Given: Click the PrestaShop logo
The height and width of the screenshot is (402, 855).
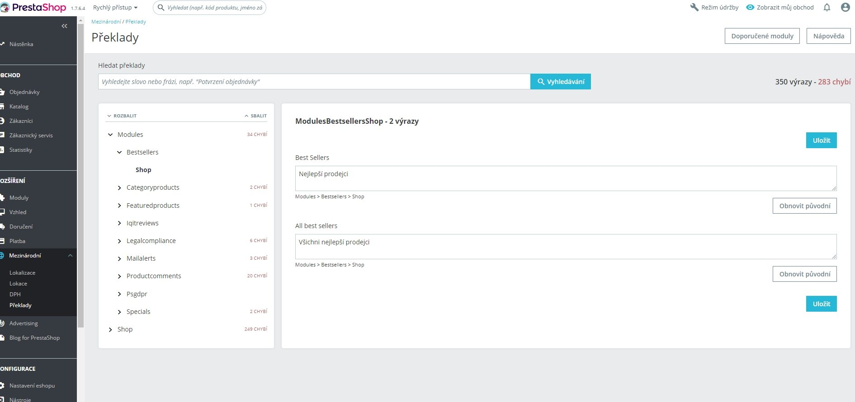Looking at the screenshot, I should (x=33, y=7).
